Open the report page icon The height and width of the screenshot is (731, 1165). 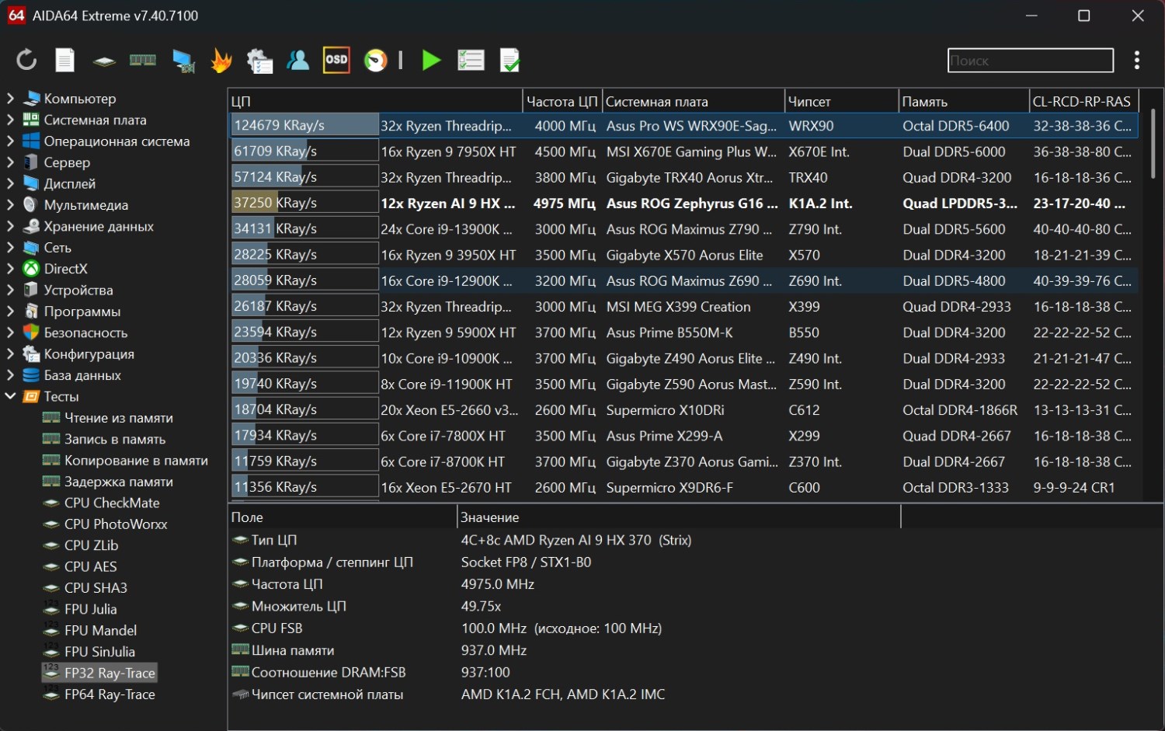[x=65, y=60]
